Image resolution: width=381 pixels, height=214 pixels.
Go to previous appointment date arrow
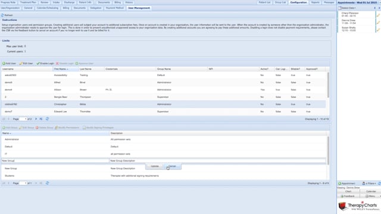tap(374, 8)
